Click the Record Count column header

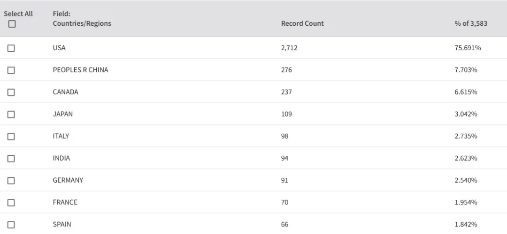pyautogui.click(x=302, y=23)
